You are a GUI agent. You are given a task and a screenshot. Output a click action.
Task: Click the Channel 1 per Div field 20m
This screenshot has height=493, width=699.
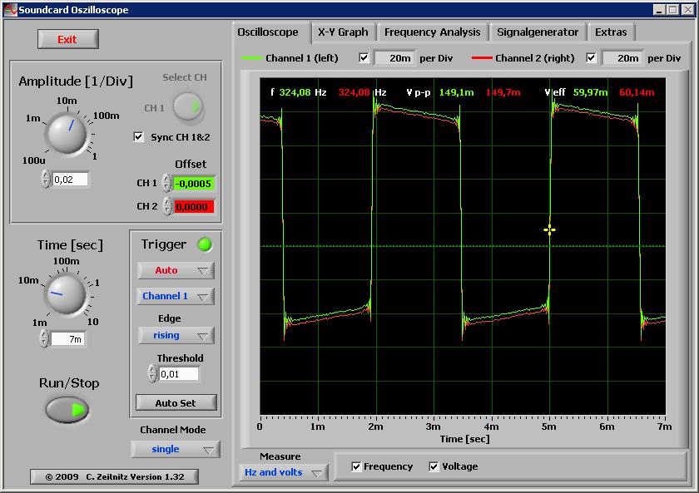[395, 58]
